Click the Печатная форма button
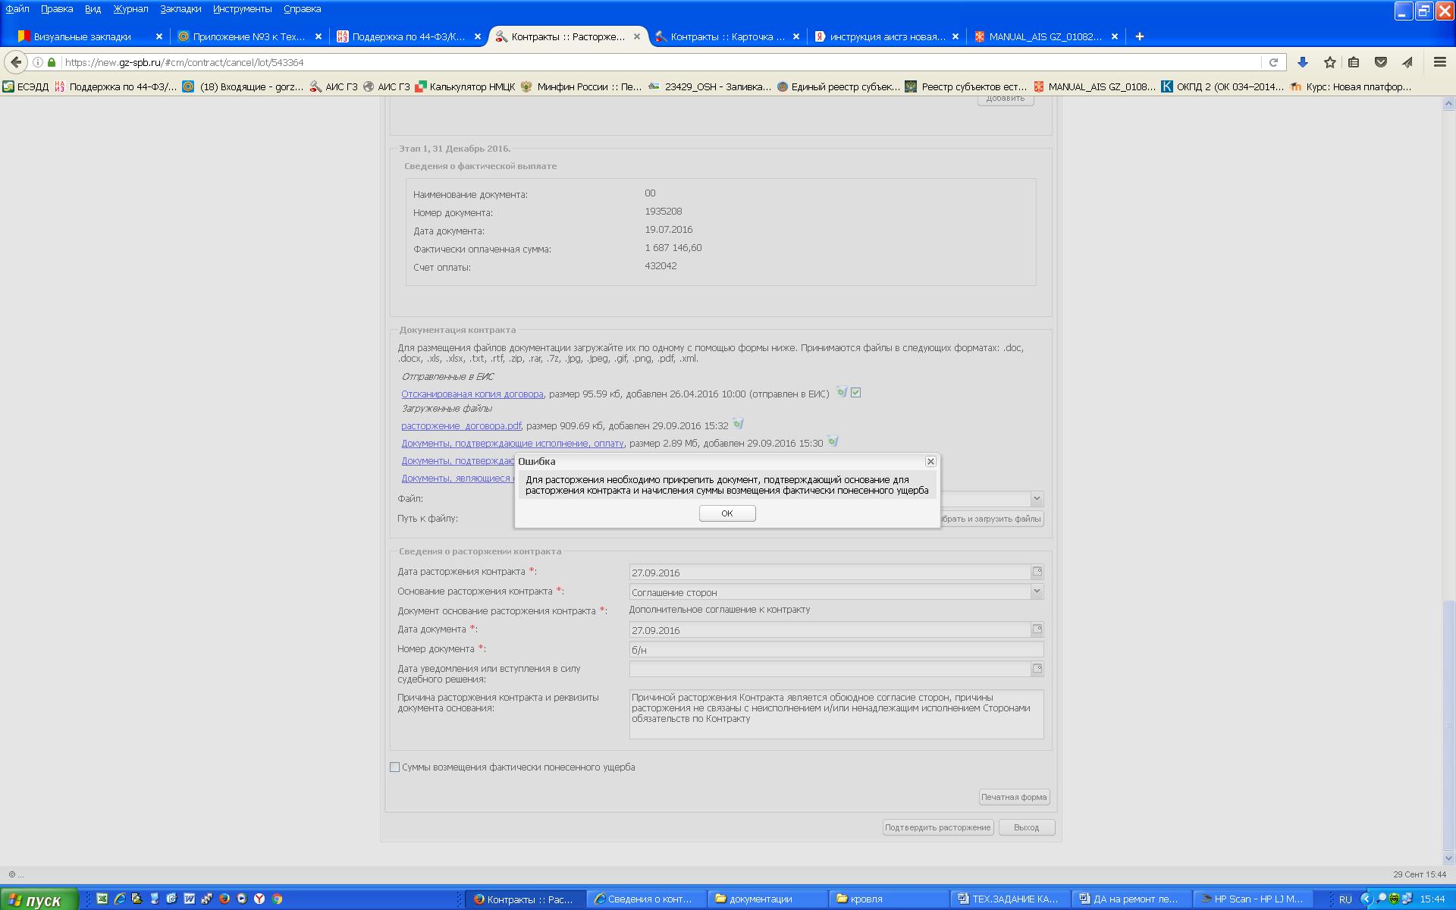 click(1014, 797)
